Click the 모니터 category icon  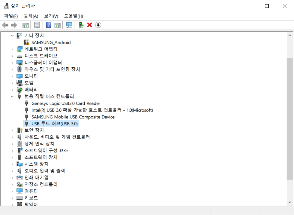[19, 76]
